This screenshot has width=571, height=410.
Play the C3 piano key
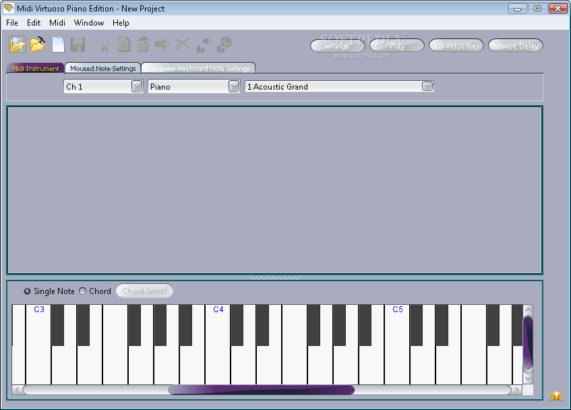(38, 364)
